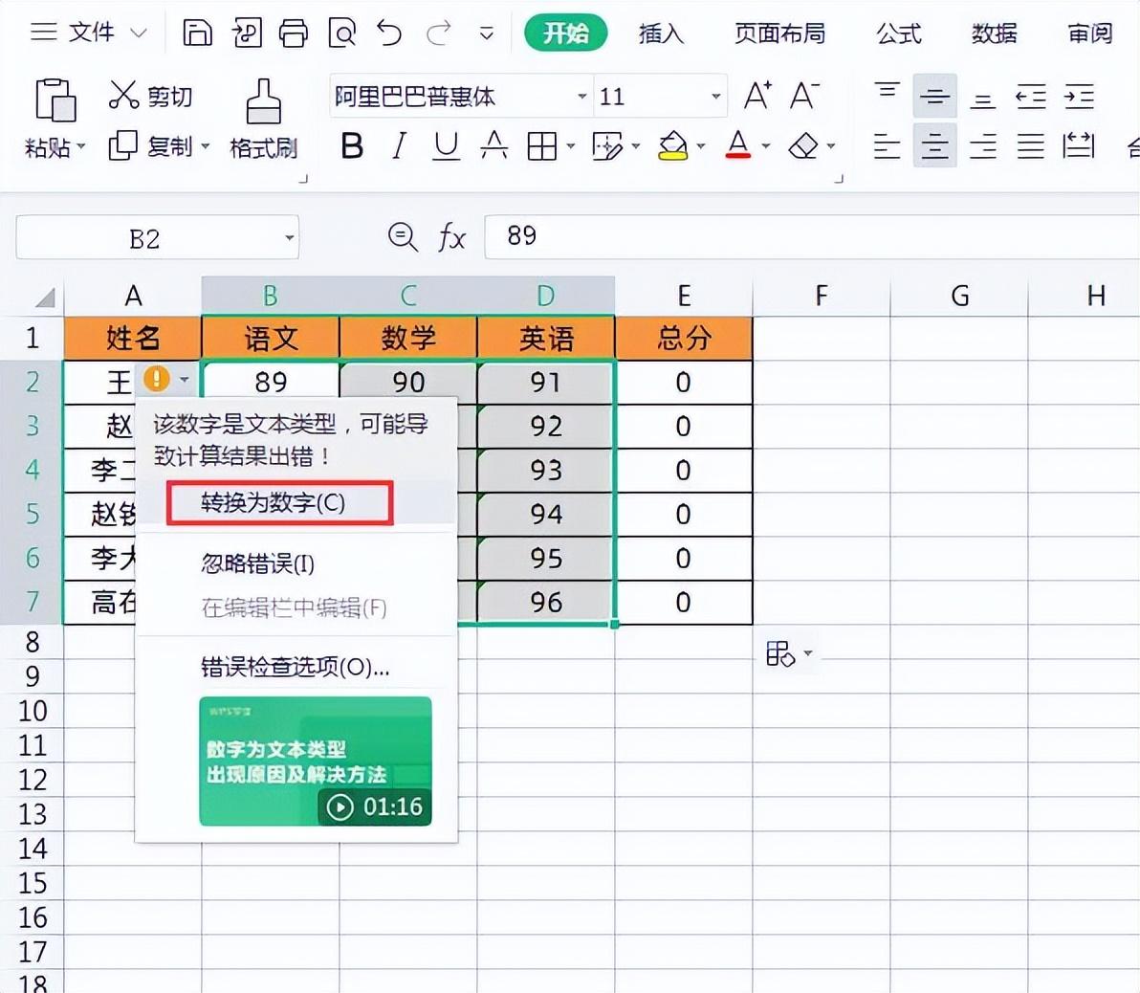Toggle Bold formatting

tap(352, 146)
